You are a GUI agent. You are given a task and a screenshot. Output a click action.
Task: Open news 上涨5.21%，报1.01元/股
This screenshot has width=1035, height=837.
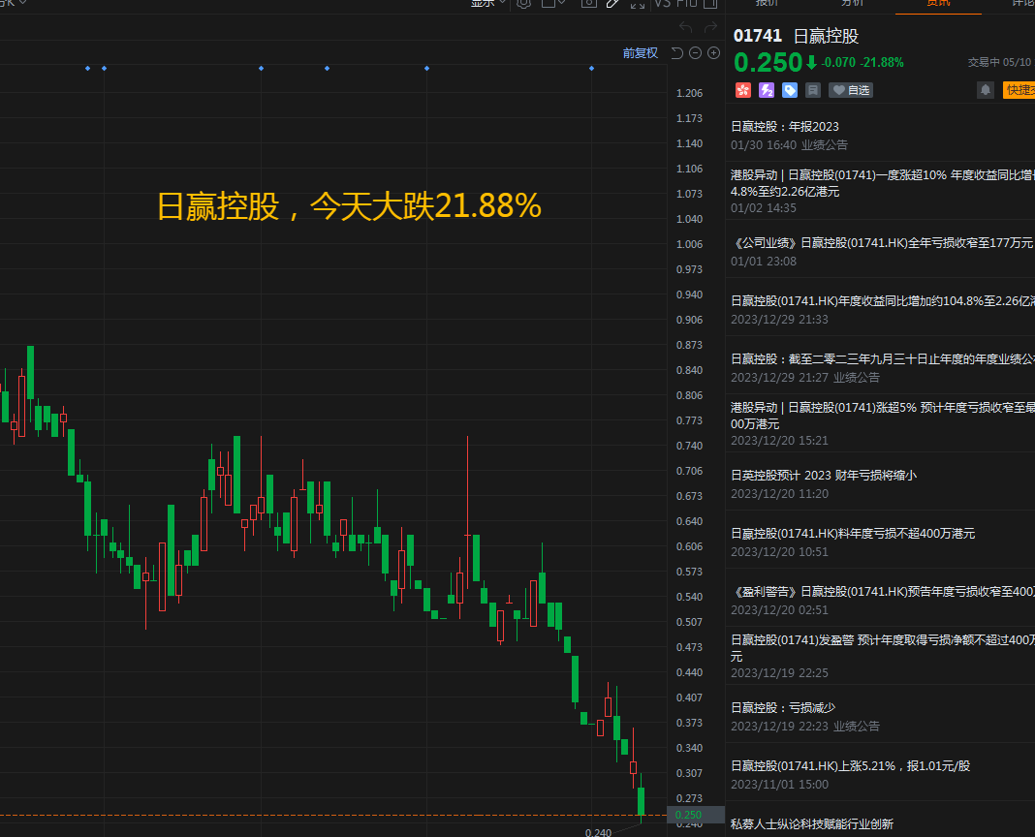881,774
